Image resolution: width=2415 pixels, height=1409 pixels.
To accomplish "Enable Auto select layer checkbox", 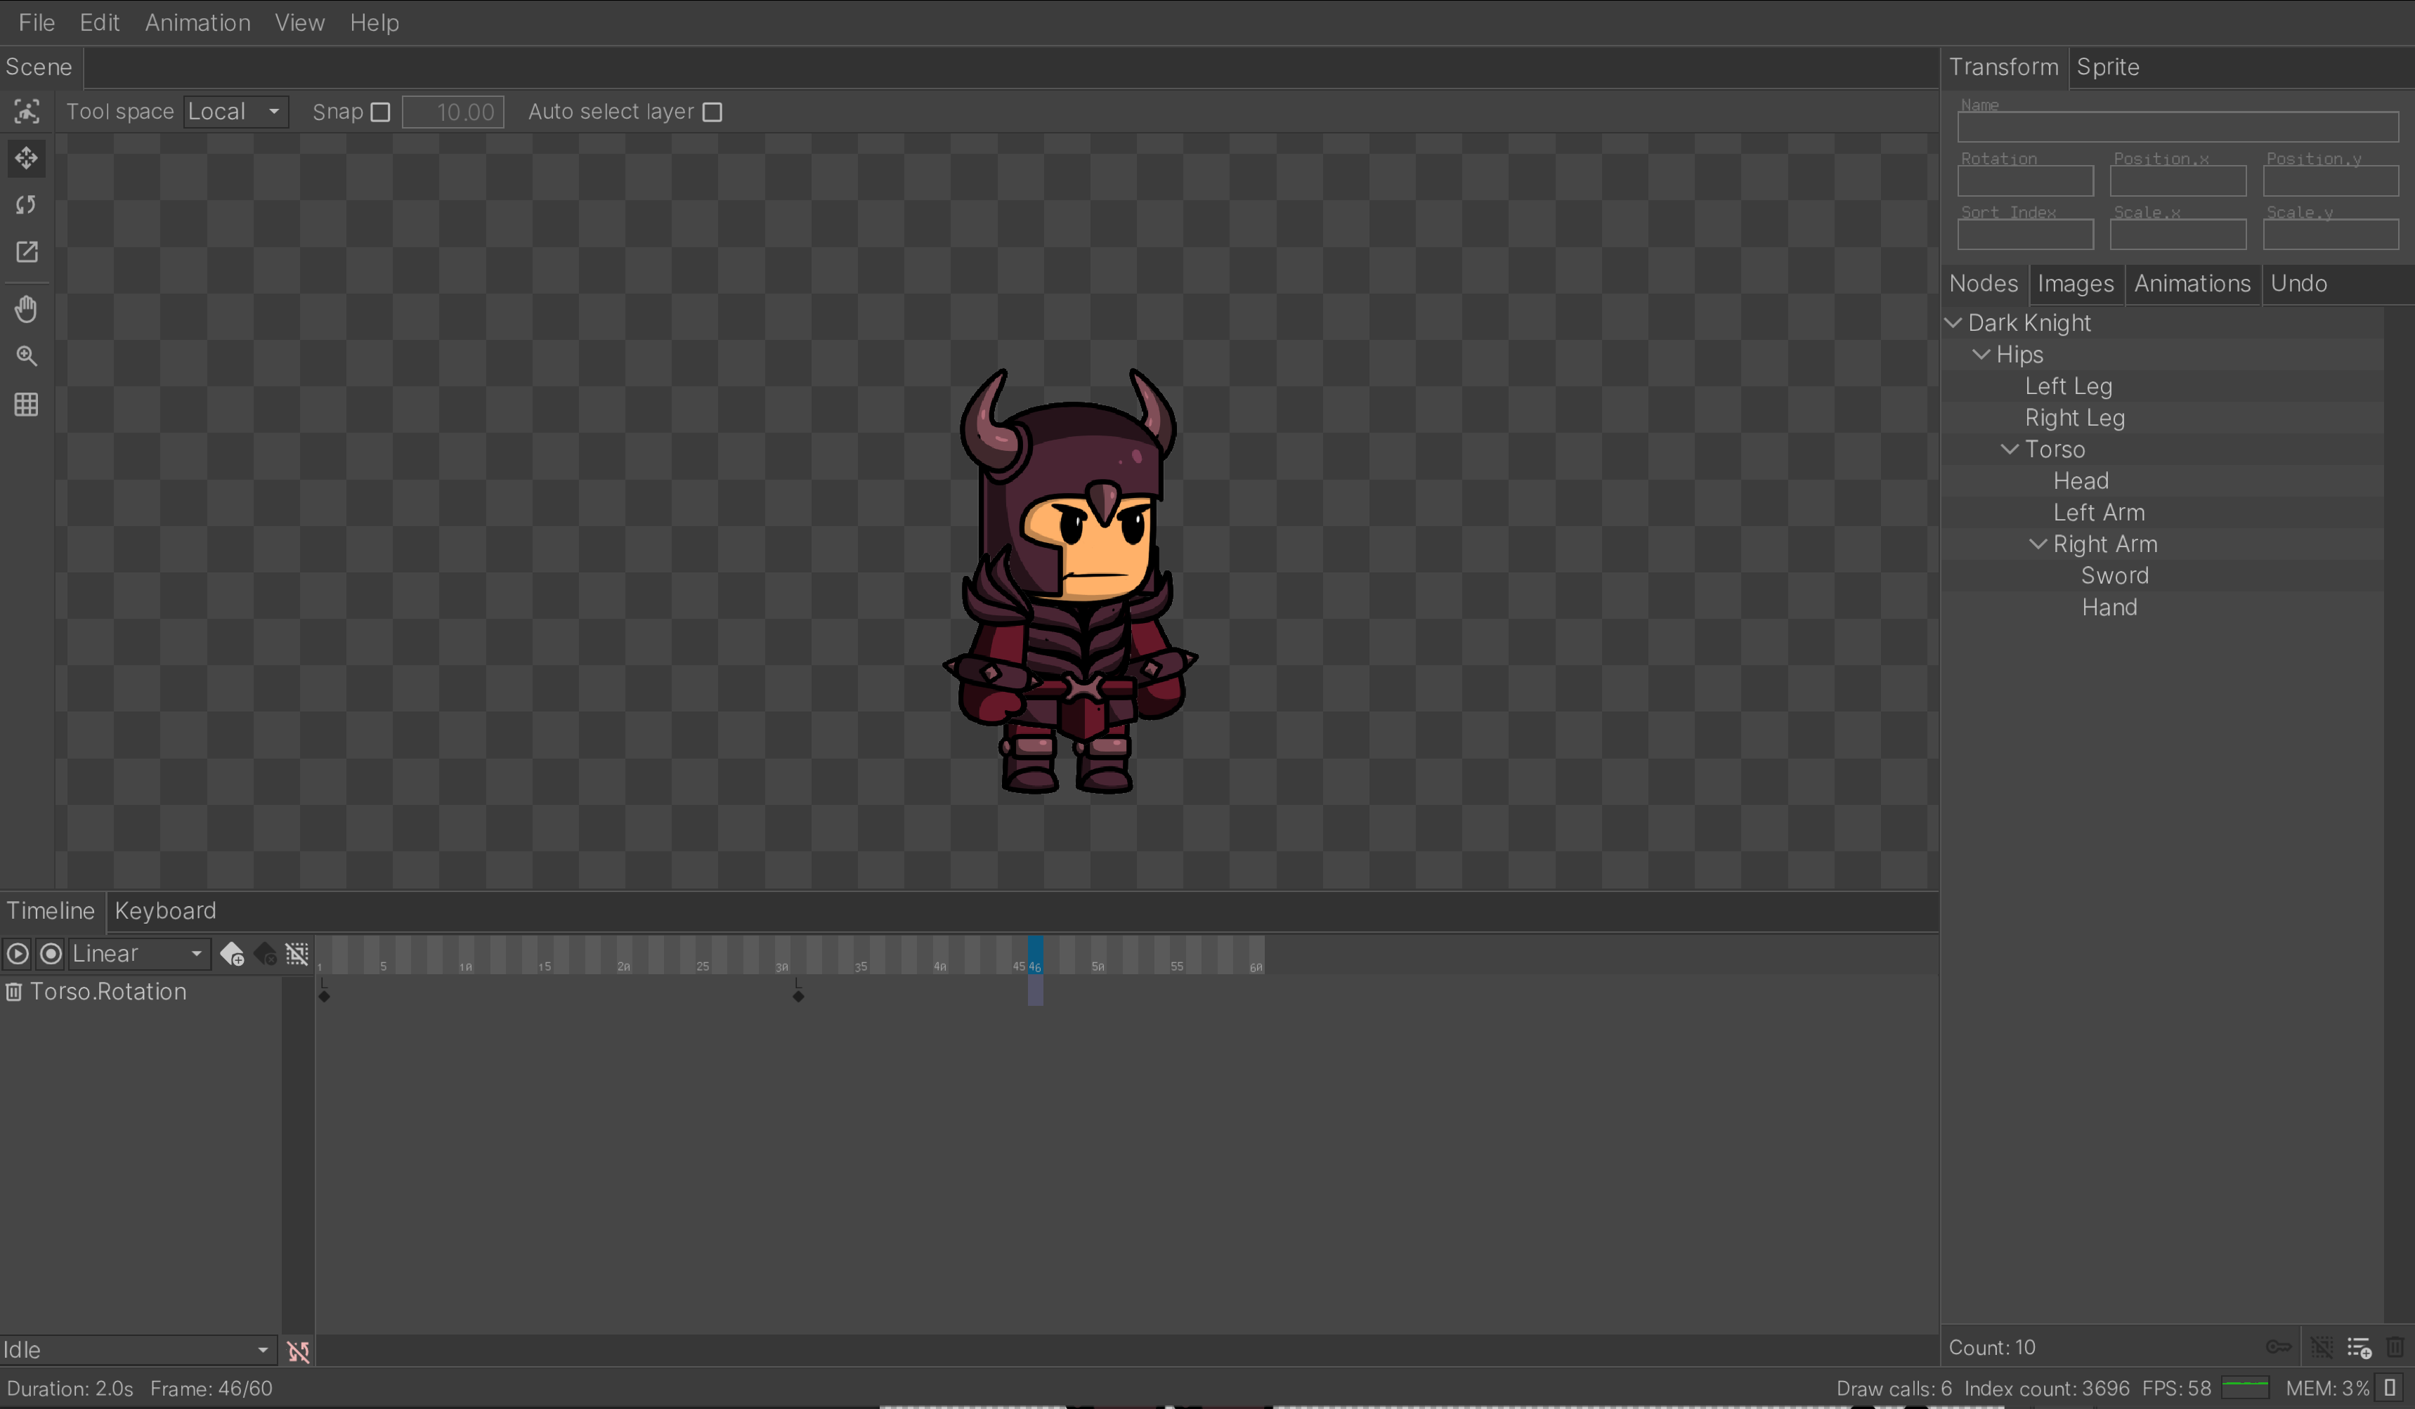I will [x=712, y=112].
